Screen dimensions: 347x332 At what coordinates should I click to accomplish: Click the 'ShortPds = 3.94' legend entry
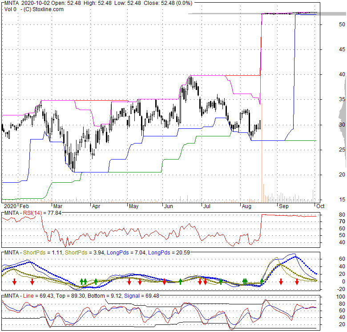pyautogui.click(x=85, y=253)
